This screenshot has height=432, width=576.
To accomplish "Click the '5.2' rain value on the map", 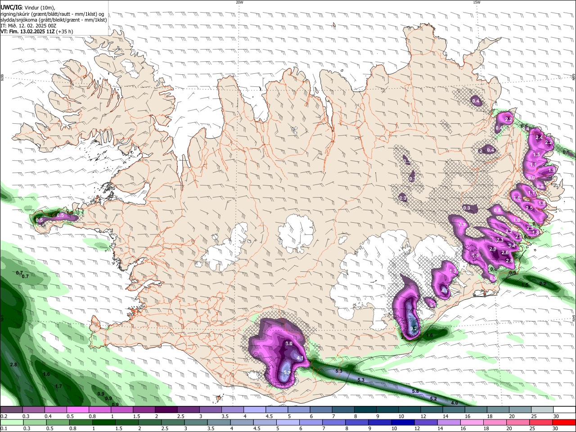I will coord(433,399).
